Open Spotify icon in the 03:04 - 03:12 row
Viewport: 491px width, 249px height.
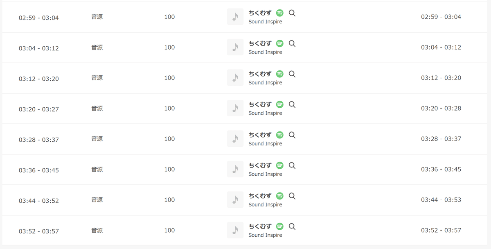coord(280,43)
